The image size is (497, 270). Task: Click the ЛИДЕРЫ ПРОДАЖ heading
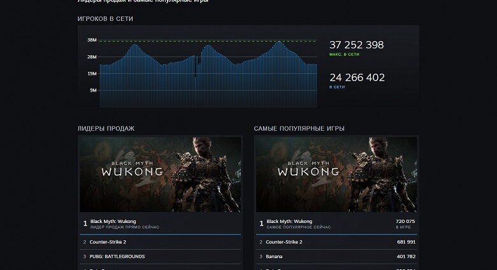point(106,129)
